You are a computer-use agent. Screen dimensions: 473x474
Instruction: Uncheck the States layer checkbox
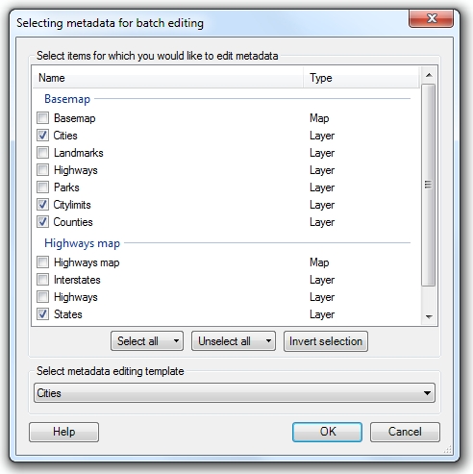pyautogui.click(x=42, y=314)
